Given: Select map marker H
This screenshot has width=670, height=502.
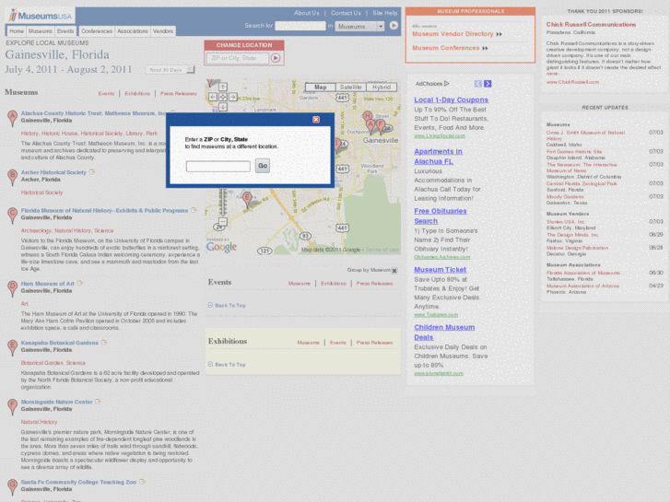Looking at the screenshot, I should (x=367, y=116).
